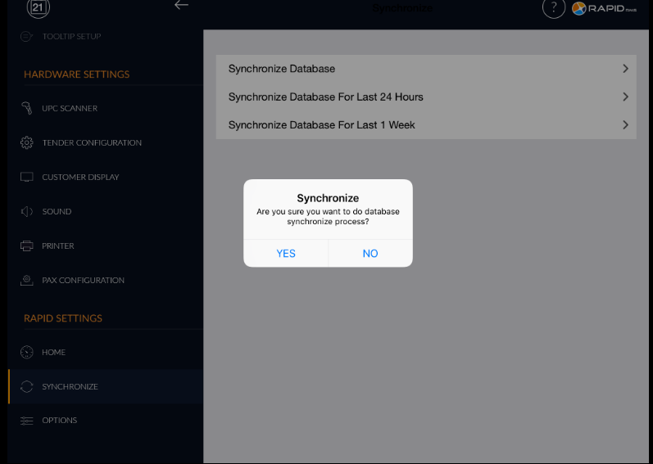The height and width of the screenshot is (464, 653).
Task: Open Tooltip Setup menu item
Action: tap(71, 36)
